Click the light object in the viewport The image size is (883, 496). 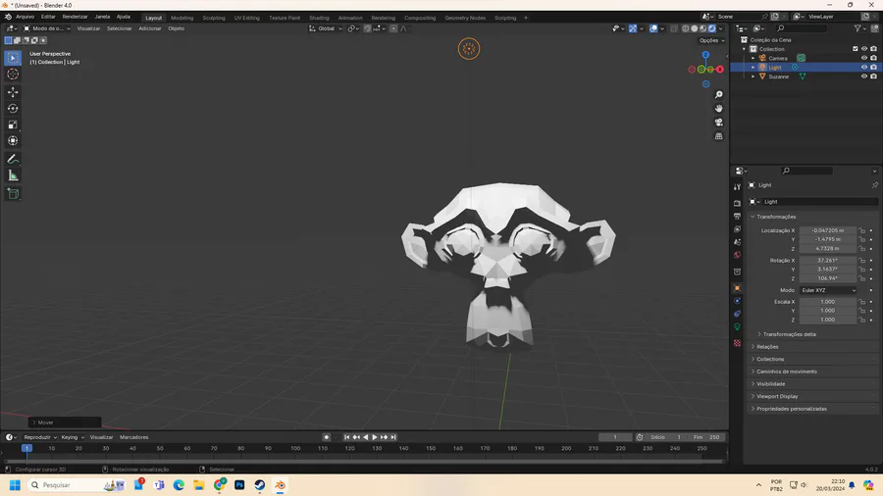(469, 49)
